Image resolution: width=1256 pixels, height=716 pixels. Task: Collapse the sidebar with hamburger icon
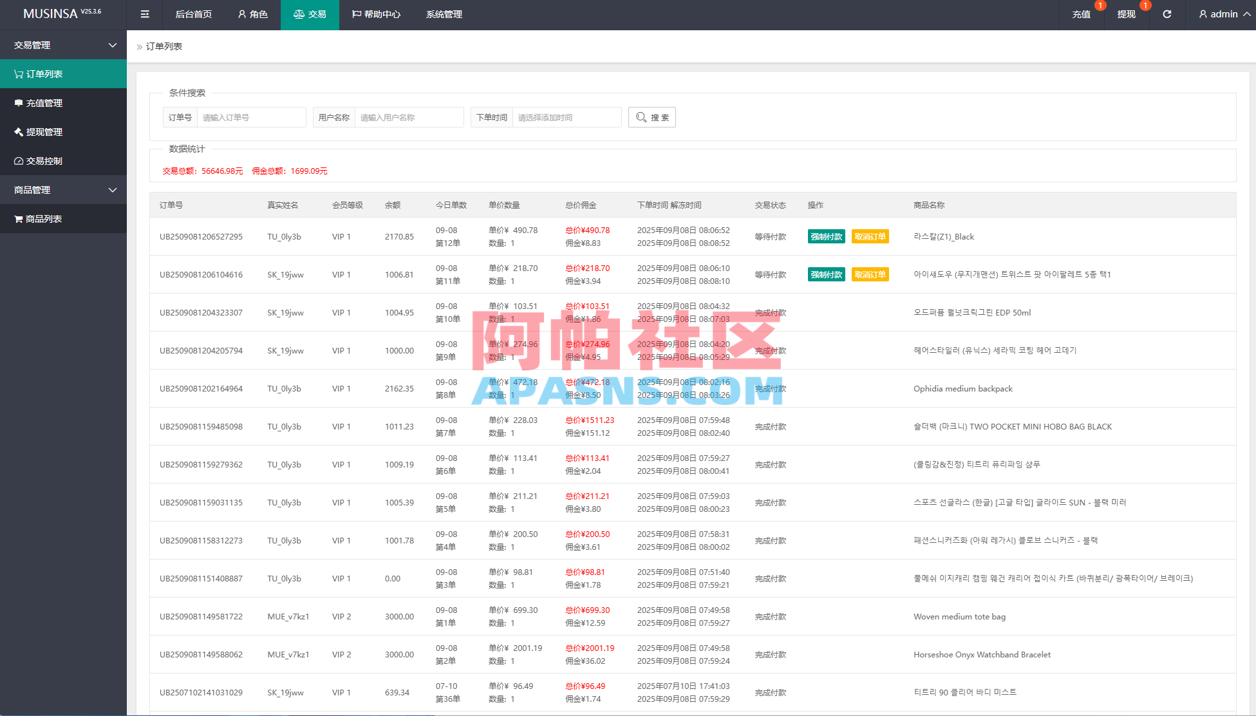144,14
